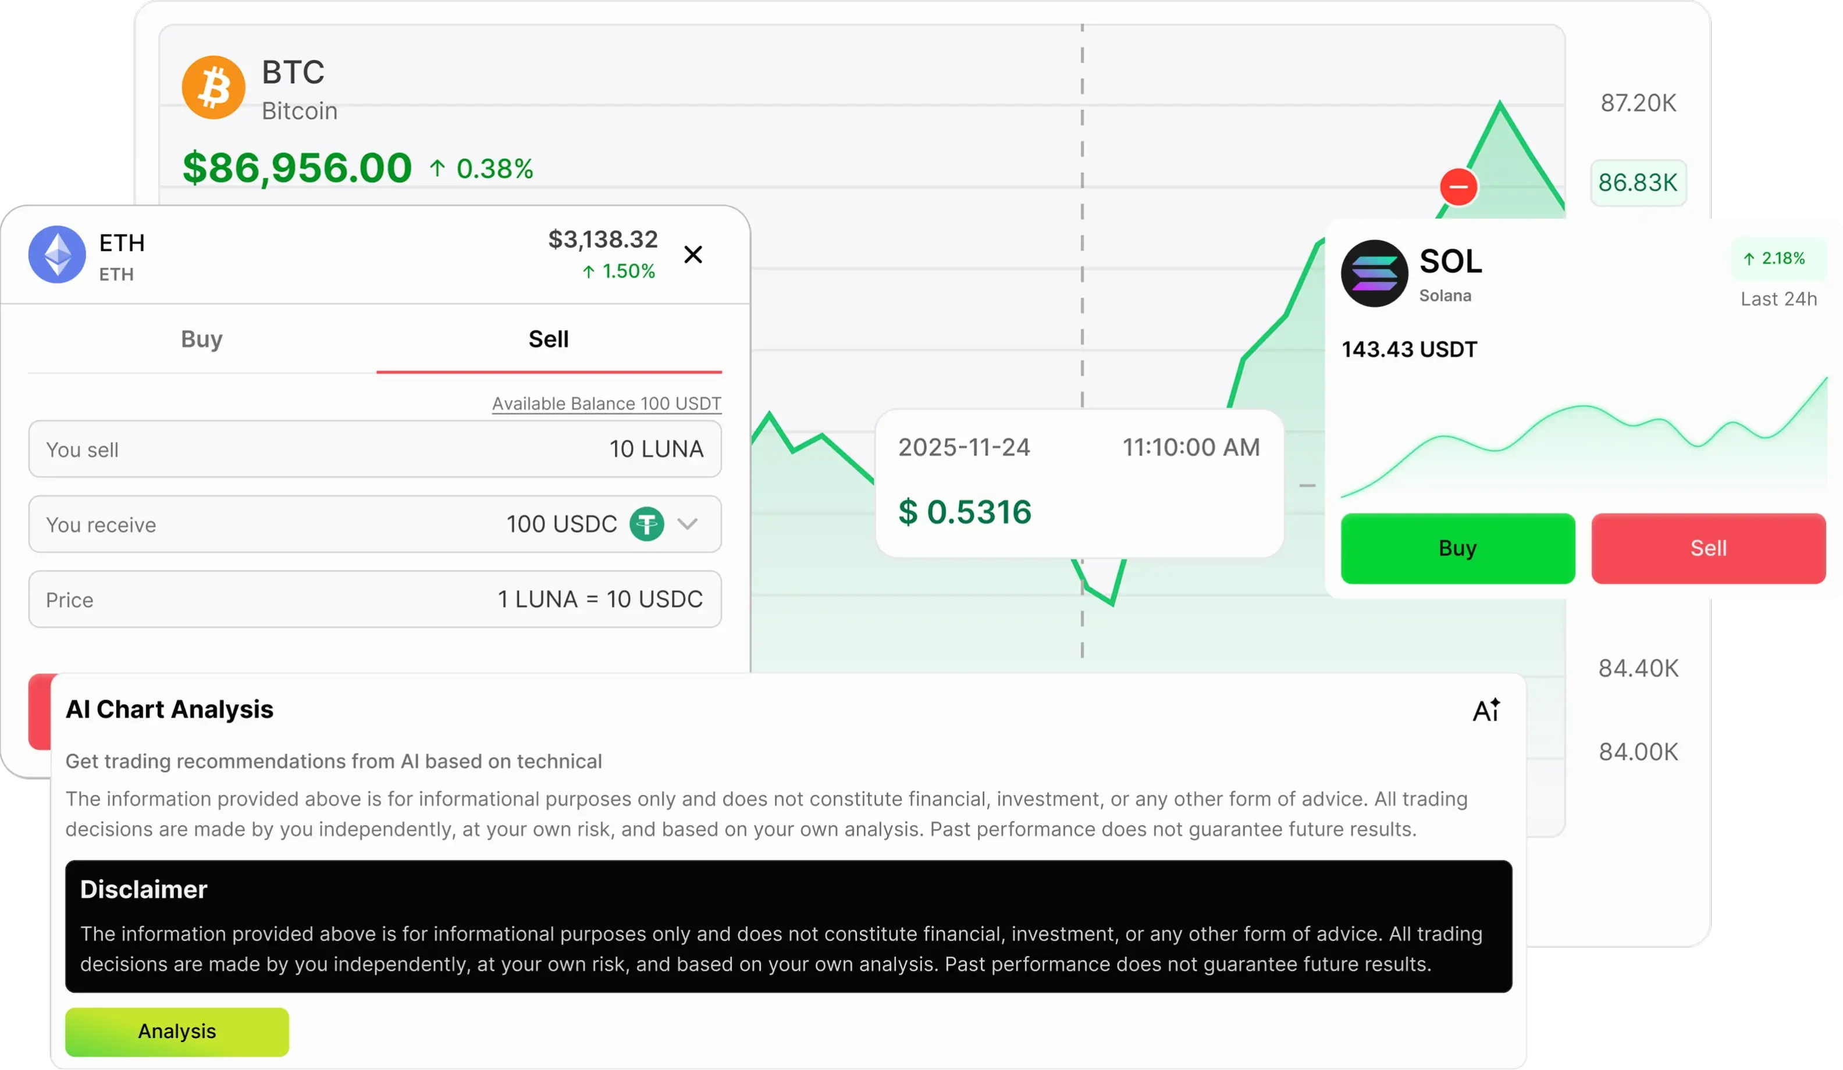Click the AI sparkle icon

[1486, 709]
